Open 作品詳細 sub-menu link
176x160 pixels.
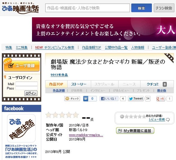coord(59,90)
